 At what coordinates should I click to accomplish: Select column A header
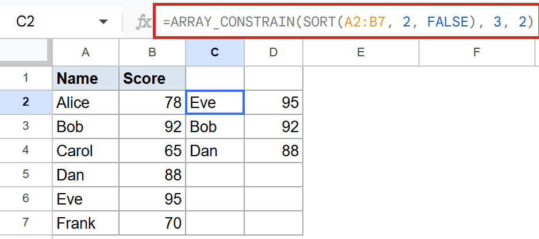click(x=86, y=52)
